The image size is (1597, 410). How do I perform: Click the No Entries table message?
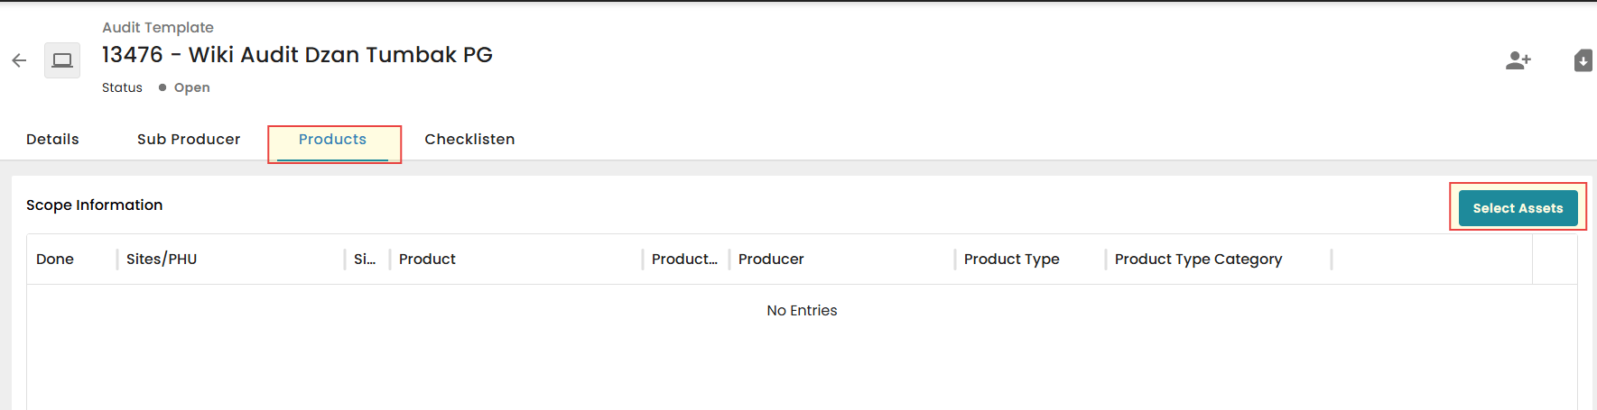(x=802, y=310)
